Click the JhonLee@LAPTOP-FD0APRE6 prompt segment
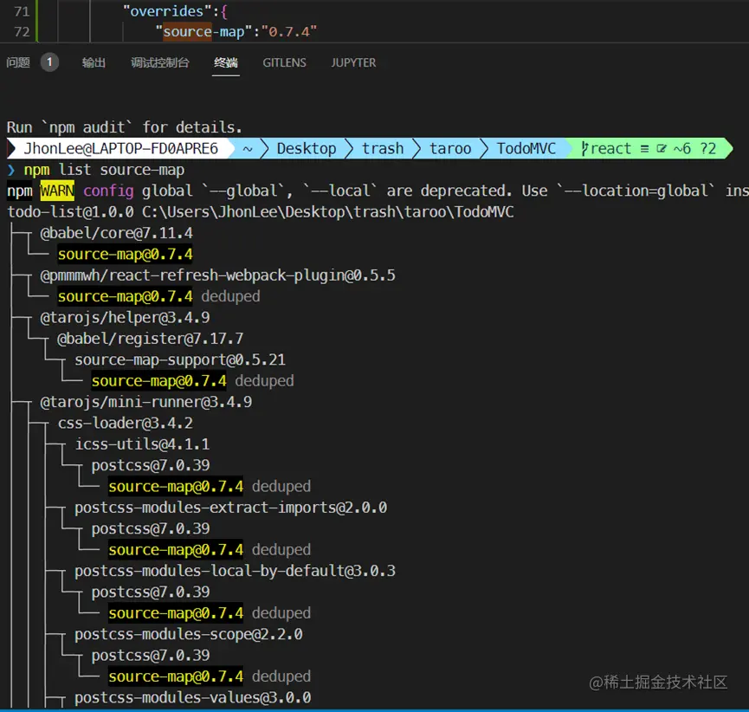This screenshot has width=749, height=712. pyautogui.click(x=121, y=149)
